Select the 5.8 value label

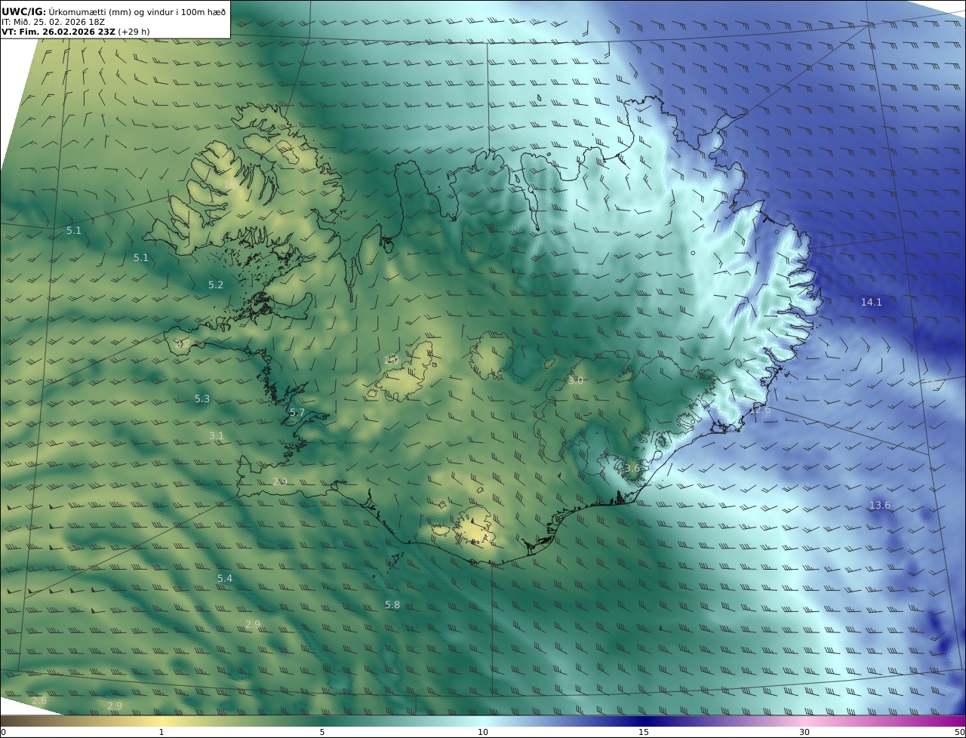(392, 605)
